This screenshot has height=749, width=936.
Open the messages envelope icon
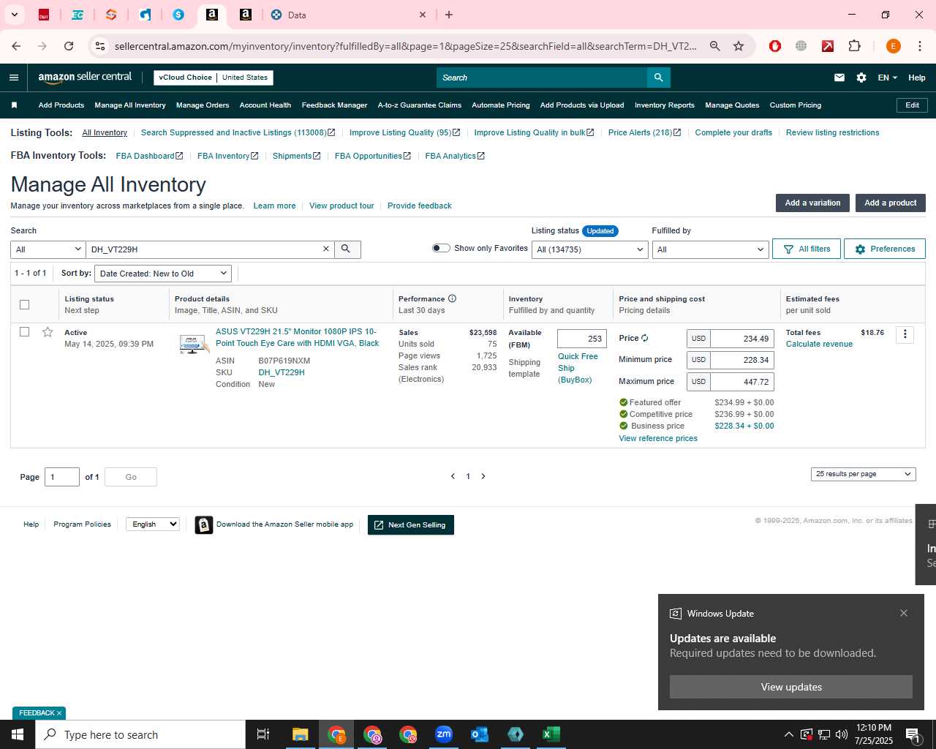839,78
